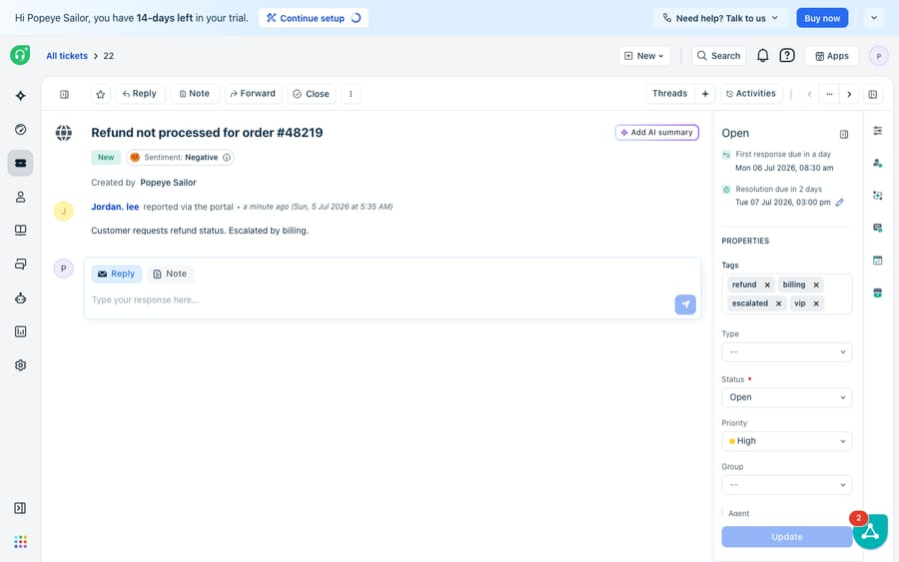Open more ticket actions three-dot menu
The image size is (899, 562).
351,94
